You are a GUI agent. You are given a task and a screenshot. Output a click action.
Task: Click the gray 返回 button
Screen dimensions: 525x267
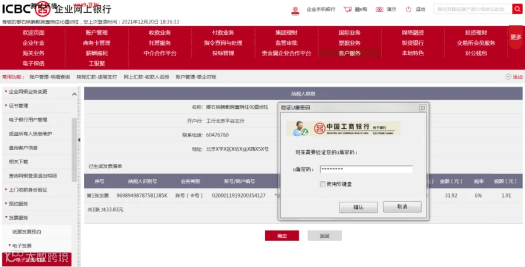[x=324, y=236]
